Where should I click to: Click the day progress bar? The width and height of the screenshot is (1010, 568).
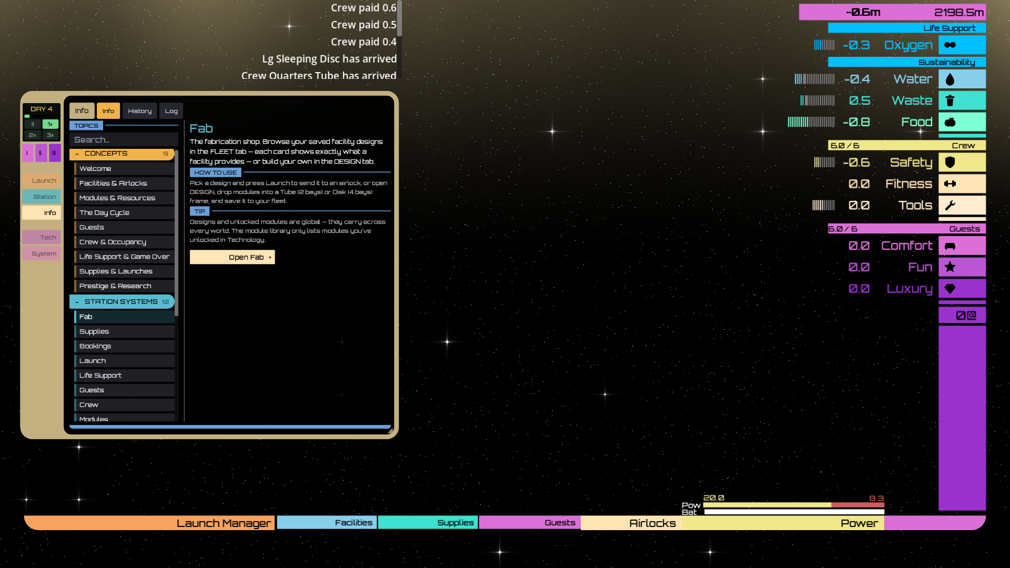[41, 116]
